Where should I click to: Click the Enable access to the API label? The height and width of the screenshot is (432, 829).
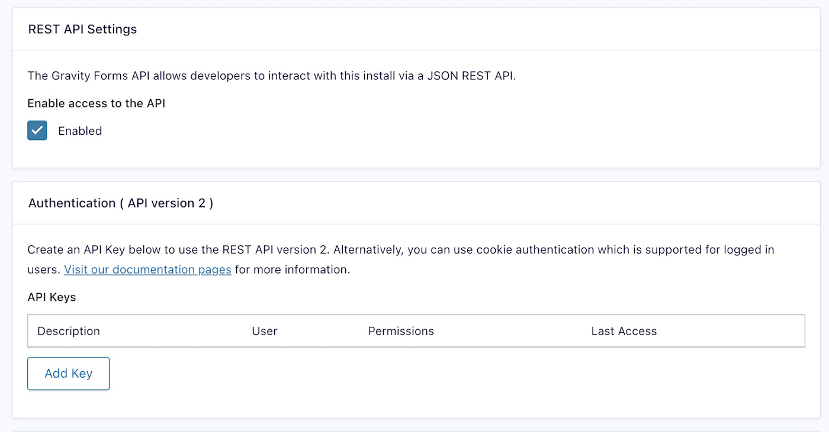[x=97, y=103]
